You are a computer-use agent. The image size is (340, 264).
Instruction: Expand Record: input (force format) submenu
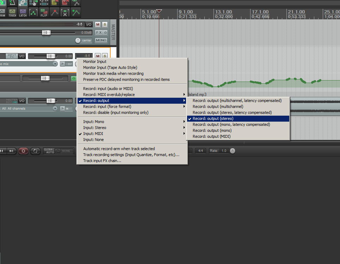click(132, 107)
